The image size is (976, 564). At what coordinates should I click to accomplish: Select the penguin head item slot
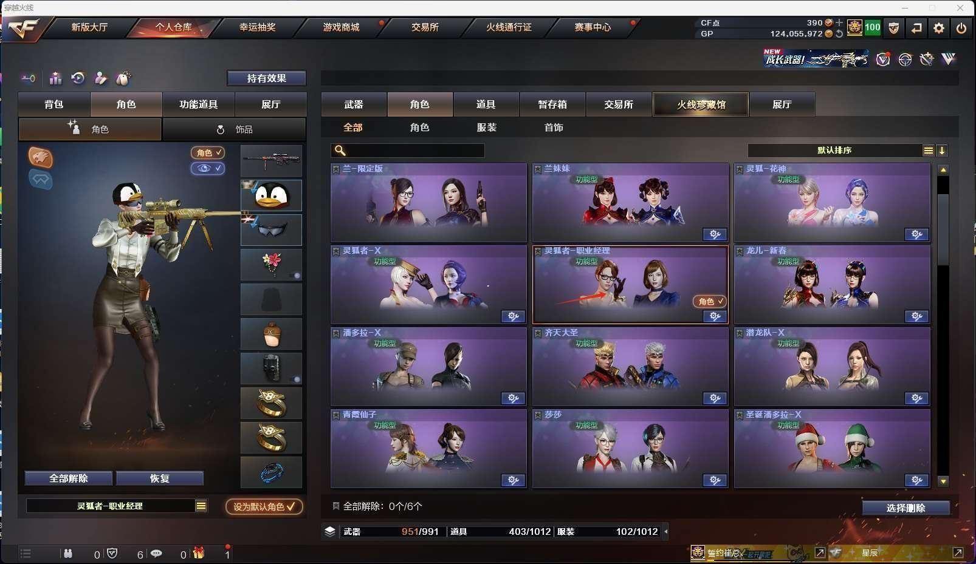tap(271, 195)
